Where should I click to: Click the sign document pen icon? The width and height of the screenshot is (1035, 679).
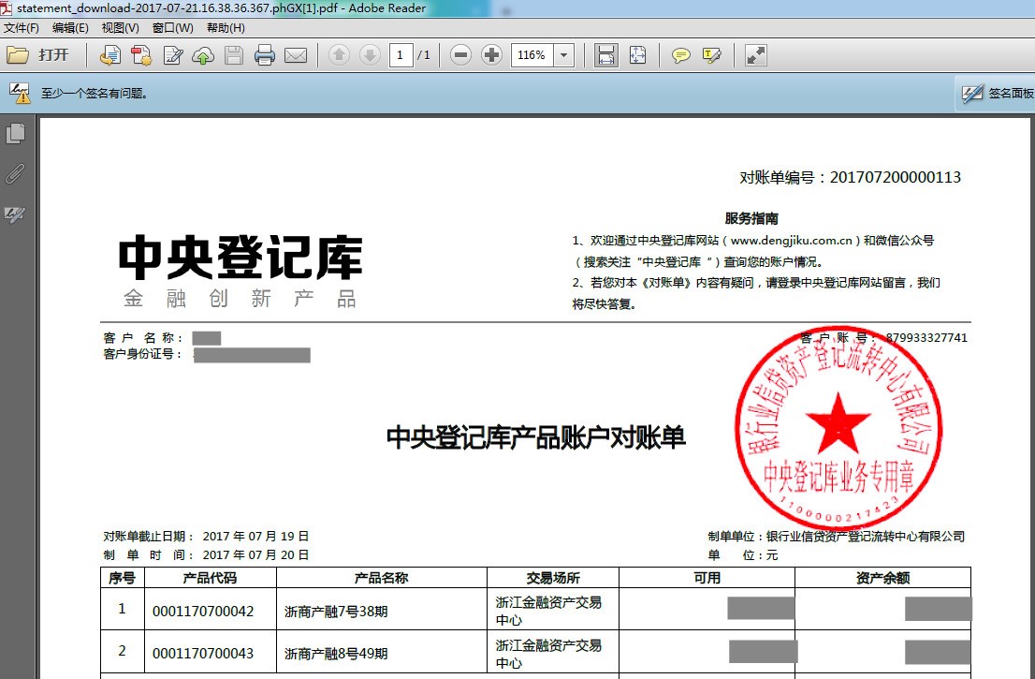coord(173,55)
